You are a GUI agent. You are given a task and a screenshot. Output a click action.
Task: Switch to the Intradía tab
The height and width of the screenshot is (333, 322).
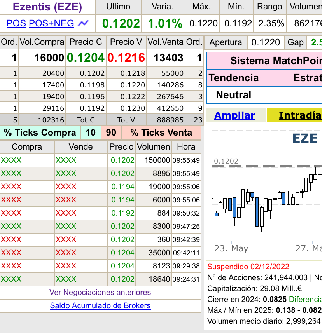(300, 115)
